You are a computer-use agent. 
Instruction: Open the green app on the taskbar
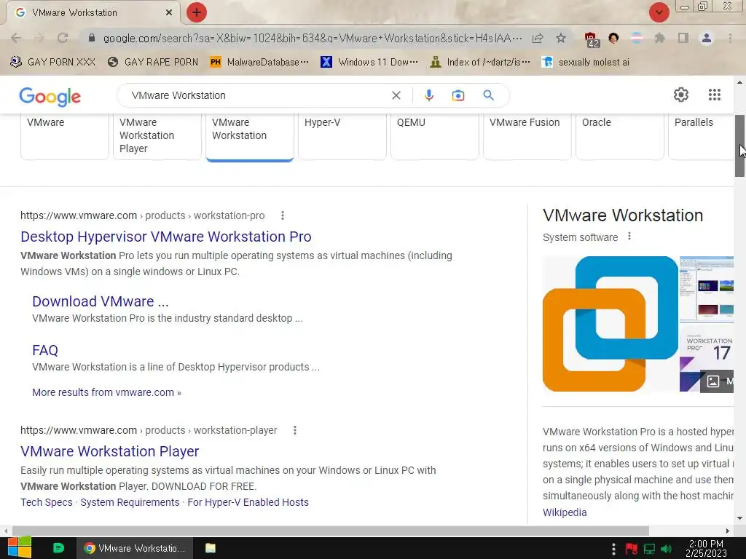58,548
